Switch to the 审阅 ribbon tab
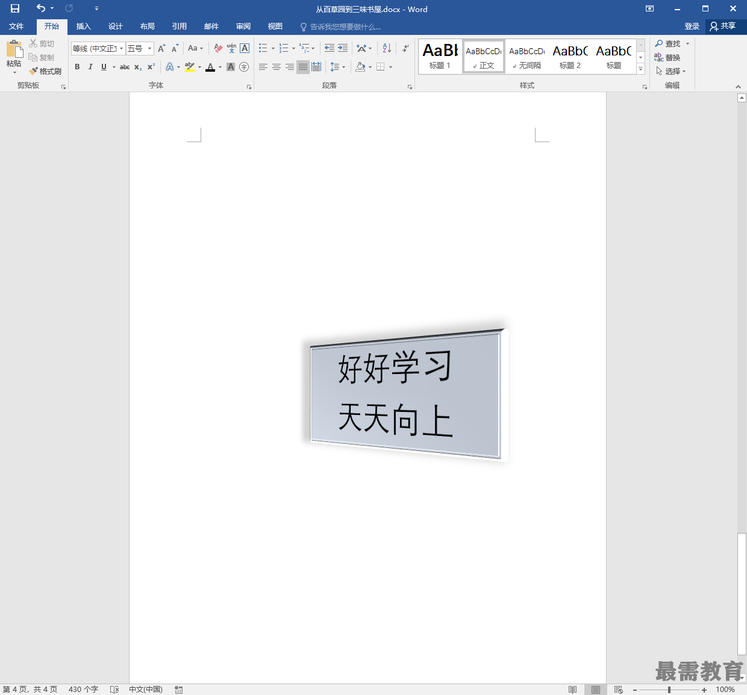 click(243, 26)
